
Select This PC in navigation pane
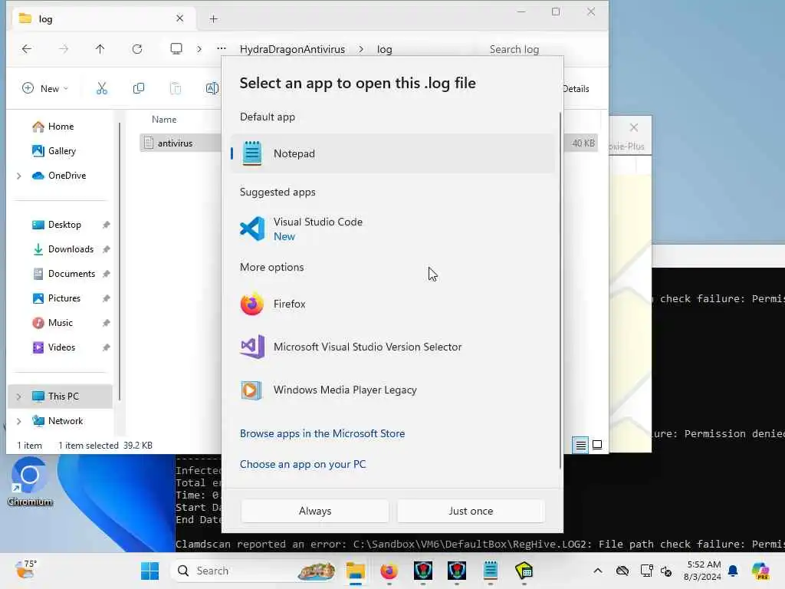tap(63, 397)
